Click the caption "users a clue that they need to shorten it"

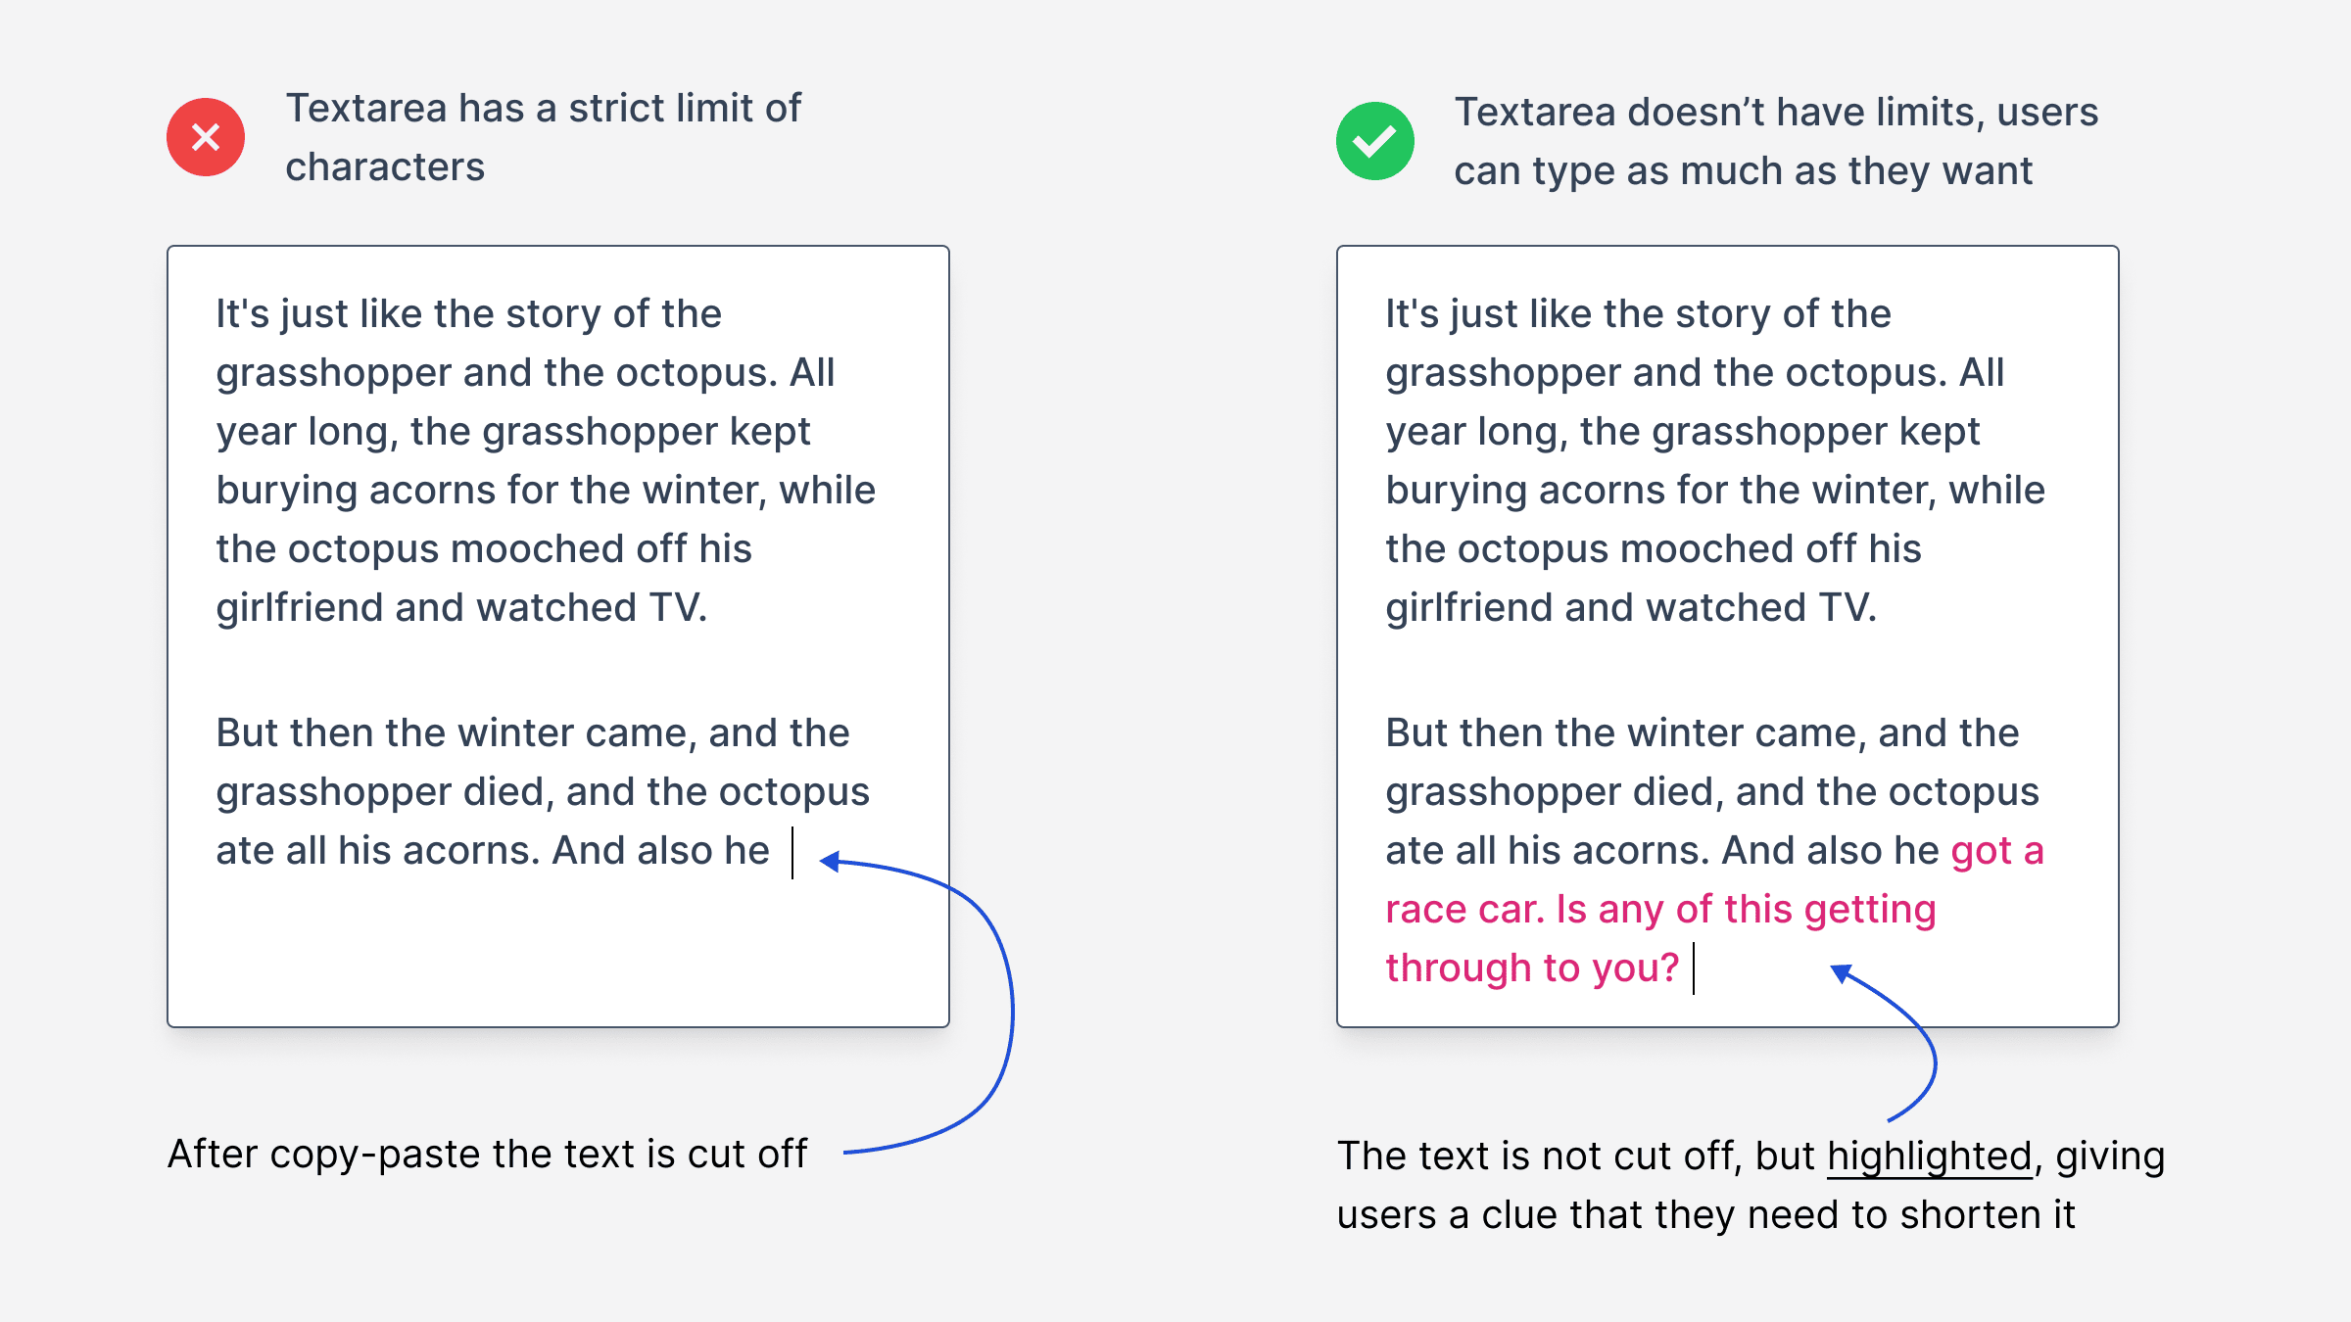point(1706,1215)
